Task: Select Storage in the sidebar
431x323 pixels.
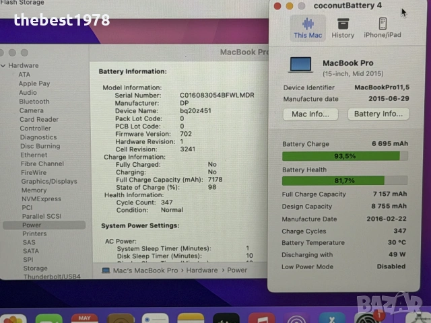Action: (x=36, y=268)
